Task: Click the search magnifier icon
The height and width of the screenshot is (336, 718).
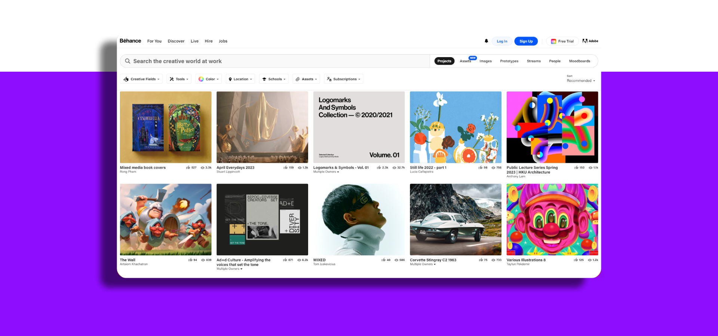Action: [x=128, y=61]
